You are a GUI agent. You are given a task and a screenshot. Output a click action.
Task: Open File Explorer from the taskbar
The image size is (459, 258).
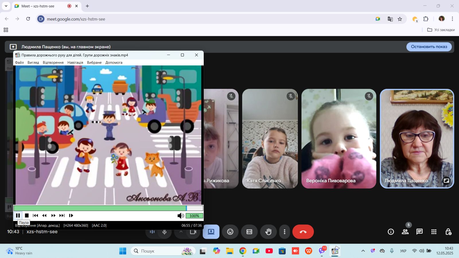pos(229,251)
